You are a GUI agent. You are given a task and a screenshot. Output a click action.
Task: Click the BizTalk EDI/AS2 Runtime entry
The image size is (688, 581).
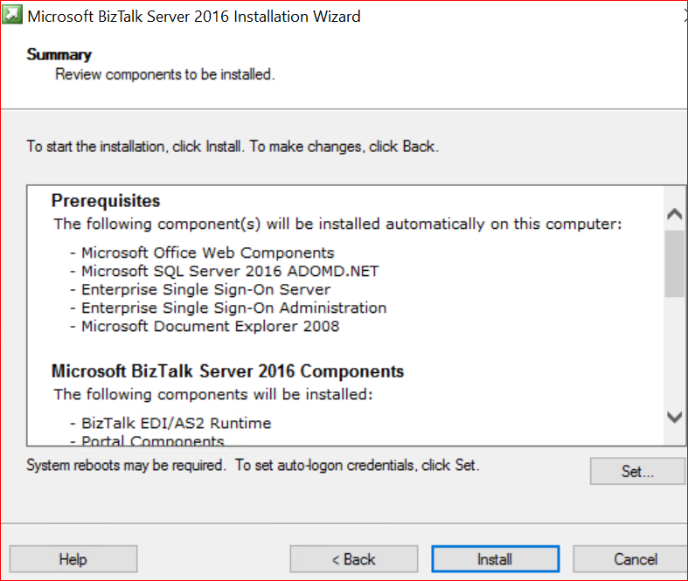176,423
